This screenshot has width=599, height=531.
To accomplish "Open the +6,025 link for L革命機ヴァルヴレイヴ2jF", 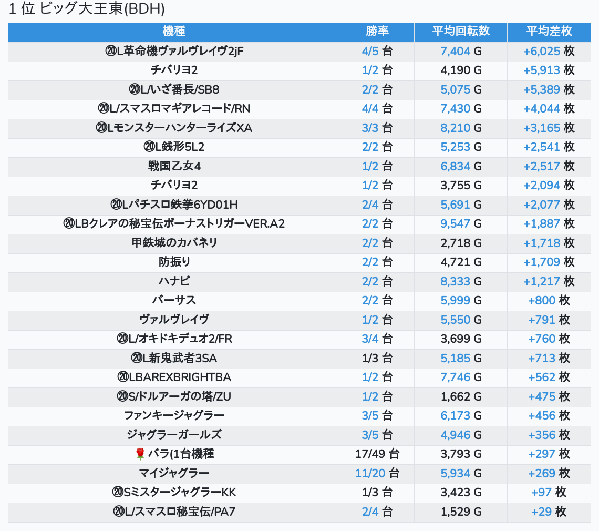I will 542,51.
